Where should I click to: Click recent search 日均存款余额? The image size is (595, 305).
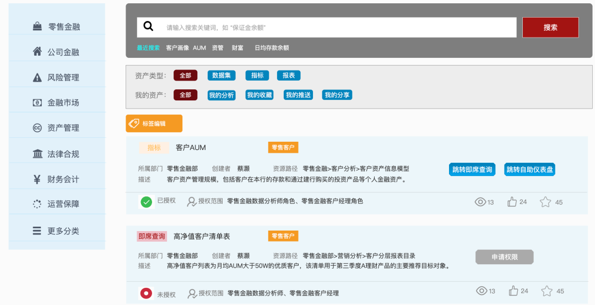[272, 48]
